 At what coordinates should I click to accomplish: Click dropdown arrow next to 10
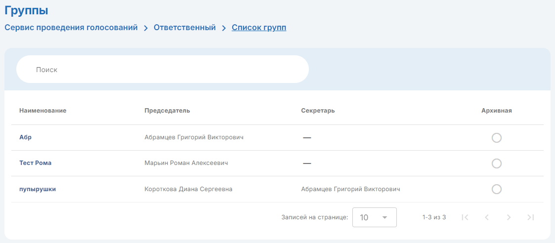385,217
